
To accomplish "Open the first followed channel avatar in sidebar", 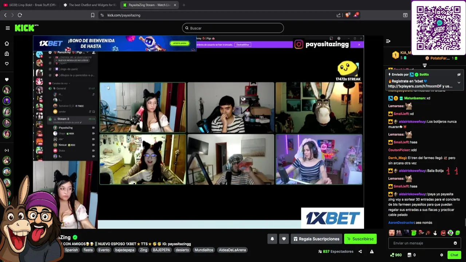I will coord(7,90).
